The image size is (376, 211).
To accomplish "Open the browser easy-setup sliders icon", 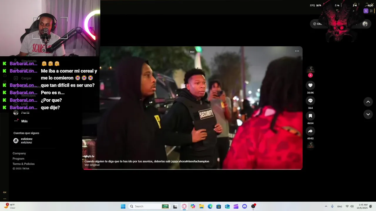I will tap(371, 11).
